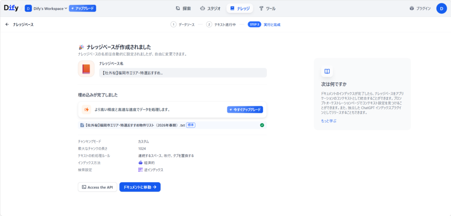Click the Dify logo
The image size is (451, 216).
coord(11,8)
